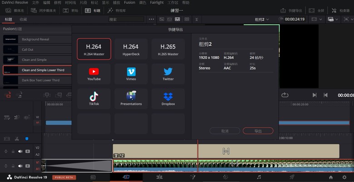Switch viewer to source clip mode
This screenshot has height=182, width=354.
tap(162, 20)
